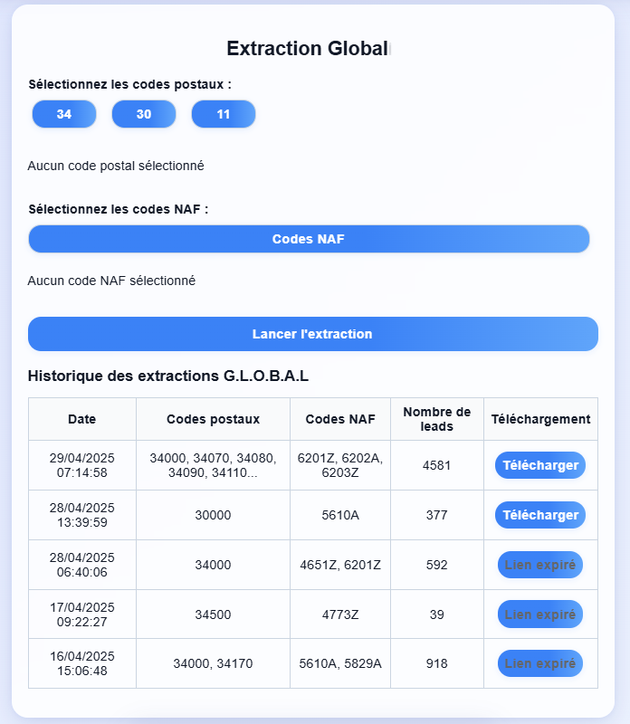Click the "Aucun code postal sélectionné" status text

click(x=116, y=166)
